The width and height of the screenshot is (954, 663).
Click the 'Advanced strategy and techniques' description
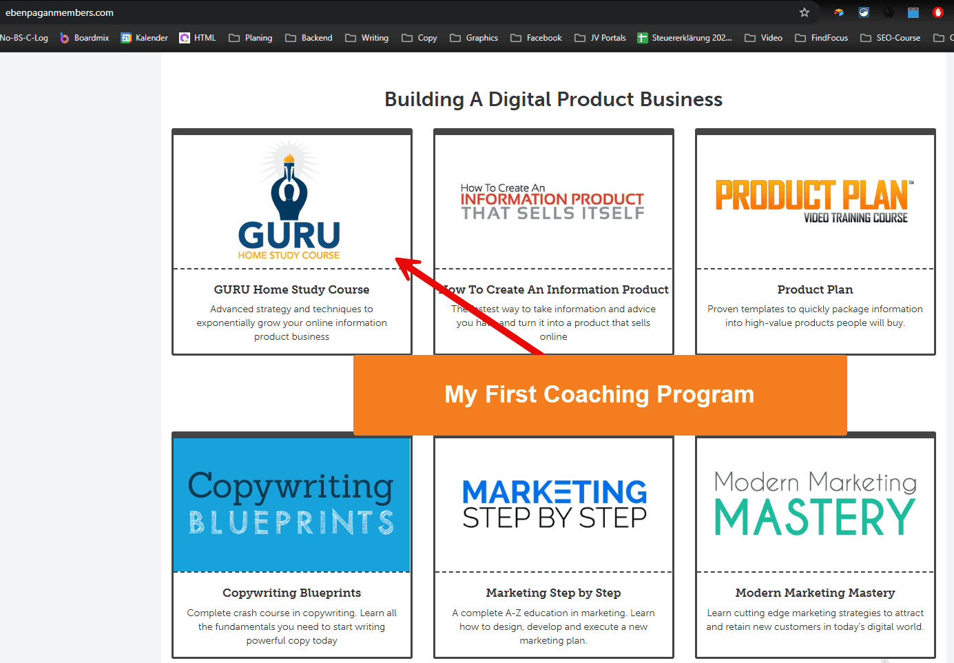291,323
